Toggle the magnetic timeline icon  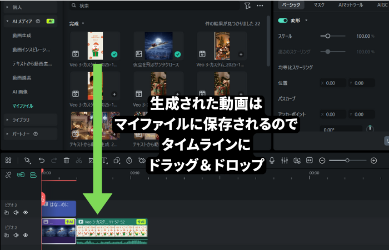tap(33, 175)
